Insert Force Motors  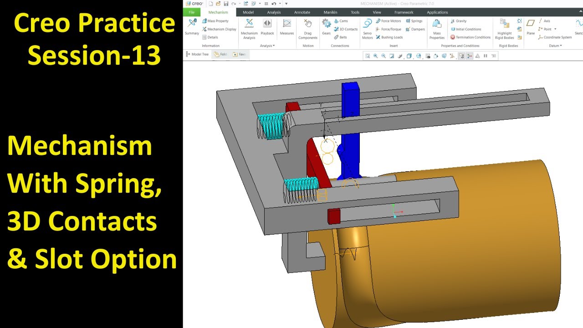tap(388, 21)
